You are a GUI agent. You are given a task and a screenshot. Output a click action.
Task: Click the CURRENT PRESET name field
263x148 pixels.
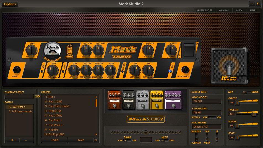[x=19, y=96]
